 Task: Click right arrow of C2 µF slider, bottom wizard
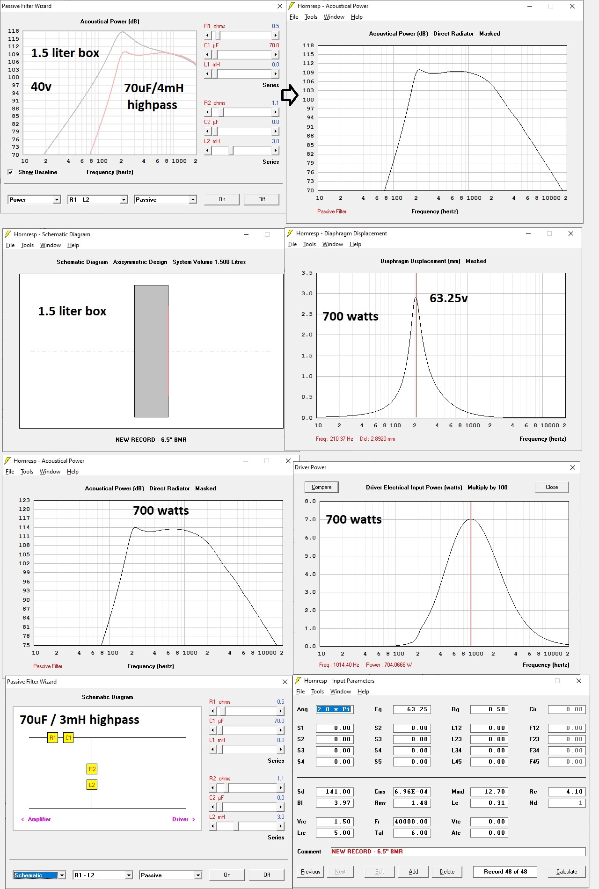coord(281,807)
